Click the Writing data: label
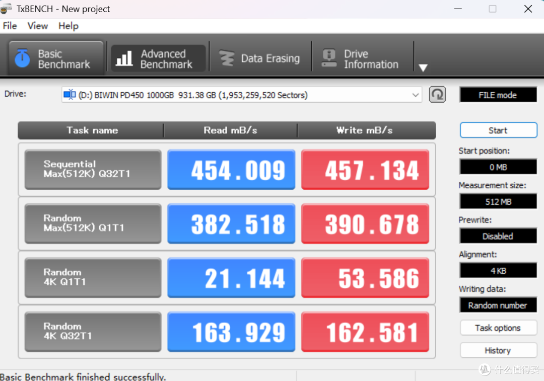Screen dimensions: 544x381 tap(482, 289)
